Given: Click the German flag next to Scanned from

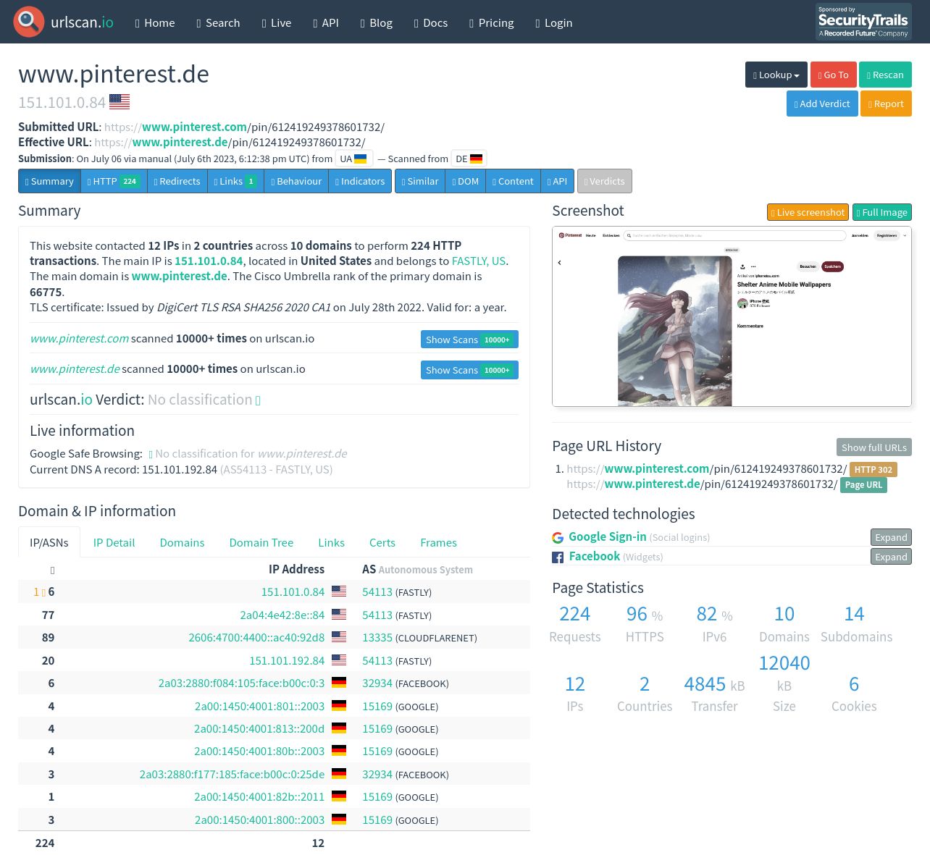Looking at the screenshot, I should [x=476, y=159].
